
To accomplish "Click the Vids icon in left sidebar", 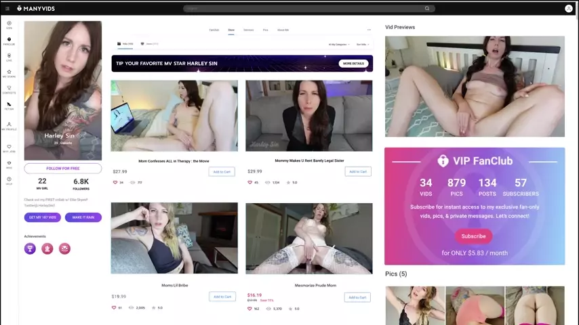I will 9,24.
